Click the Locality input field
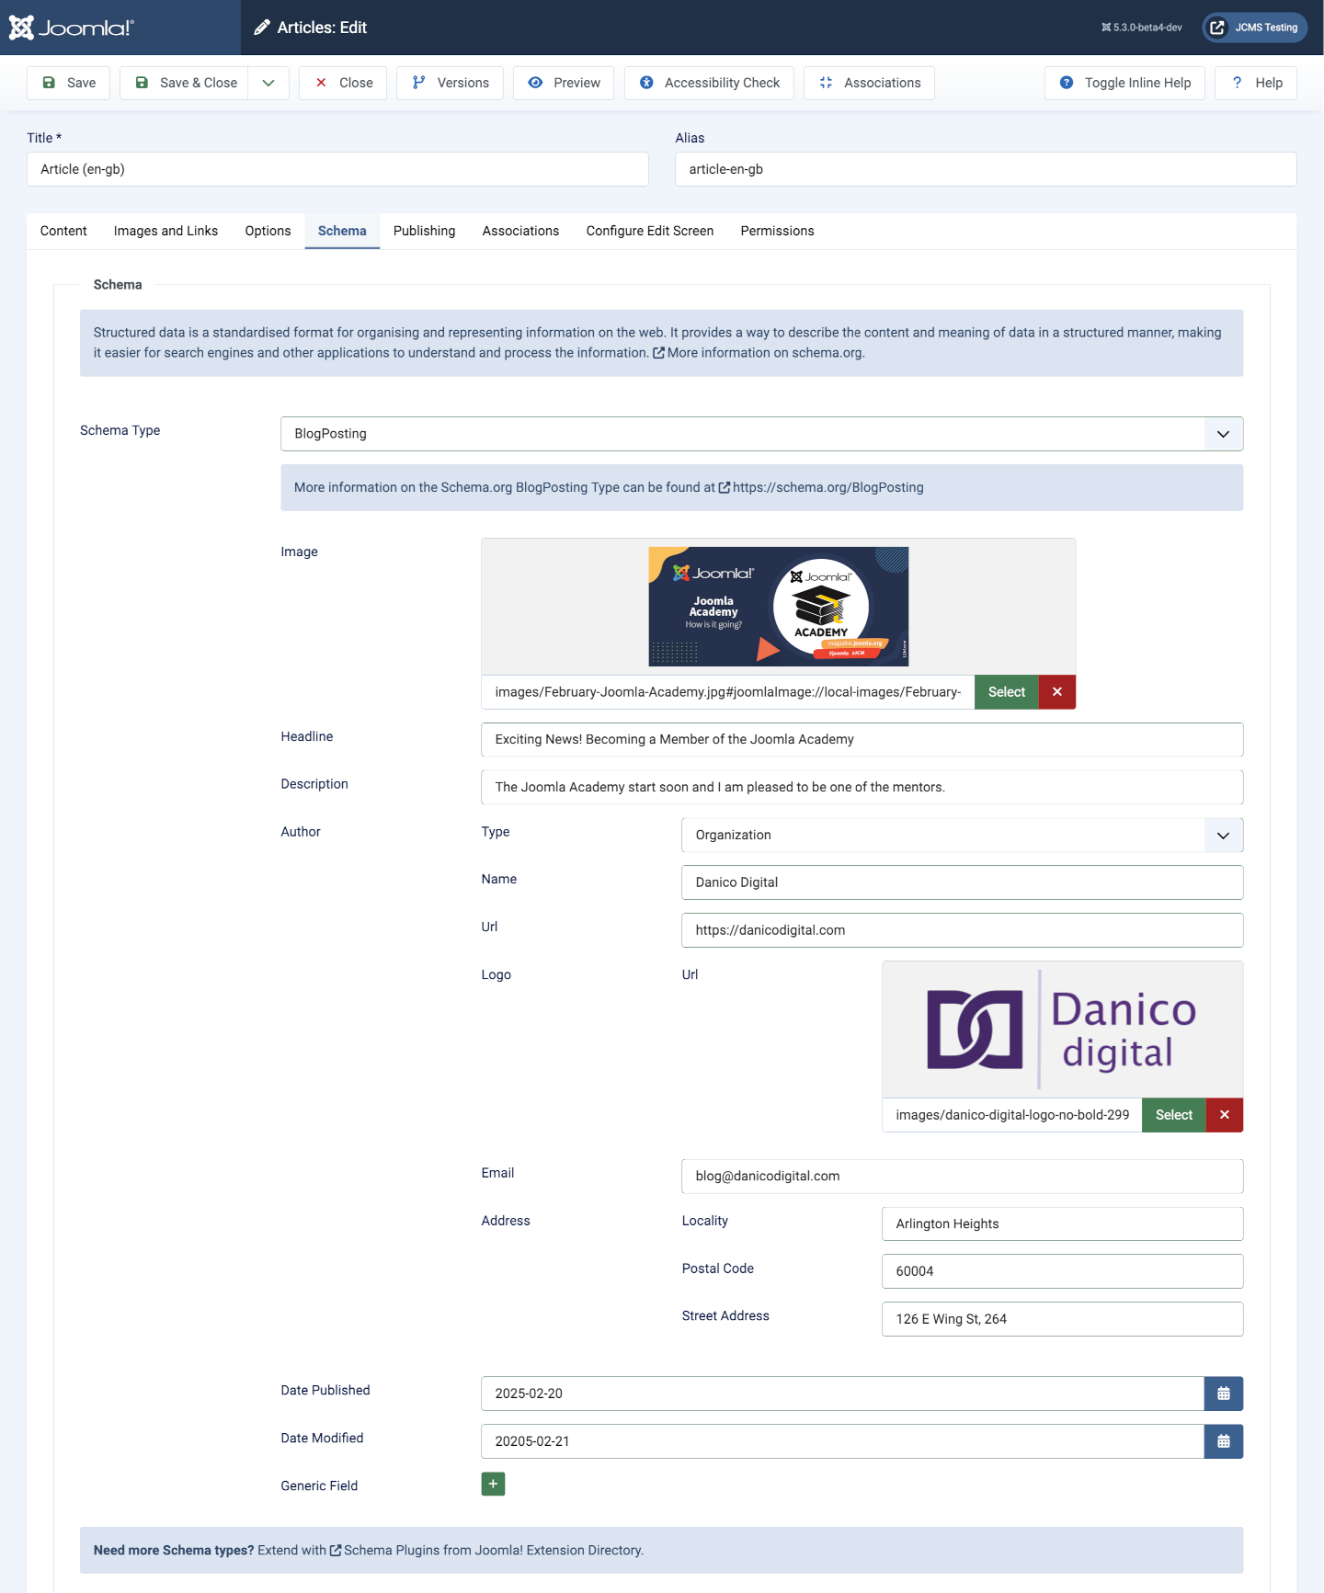Image resolution: width=1324 pixels, height=1593 pixels. coord(1062,1223)
